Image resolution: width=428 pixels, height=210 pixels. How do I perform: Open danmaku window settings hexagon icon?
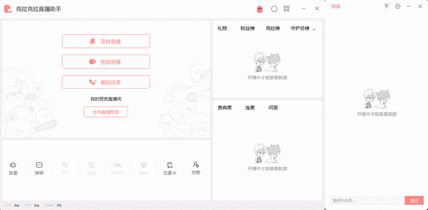click(398, 6)
